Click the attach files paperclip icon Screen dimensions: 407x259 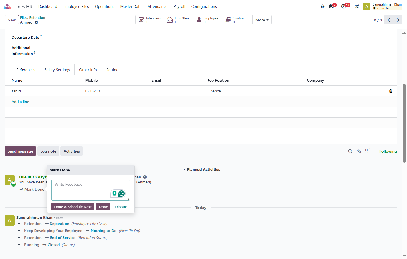click(x=359, y=151)
